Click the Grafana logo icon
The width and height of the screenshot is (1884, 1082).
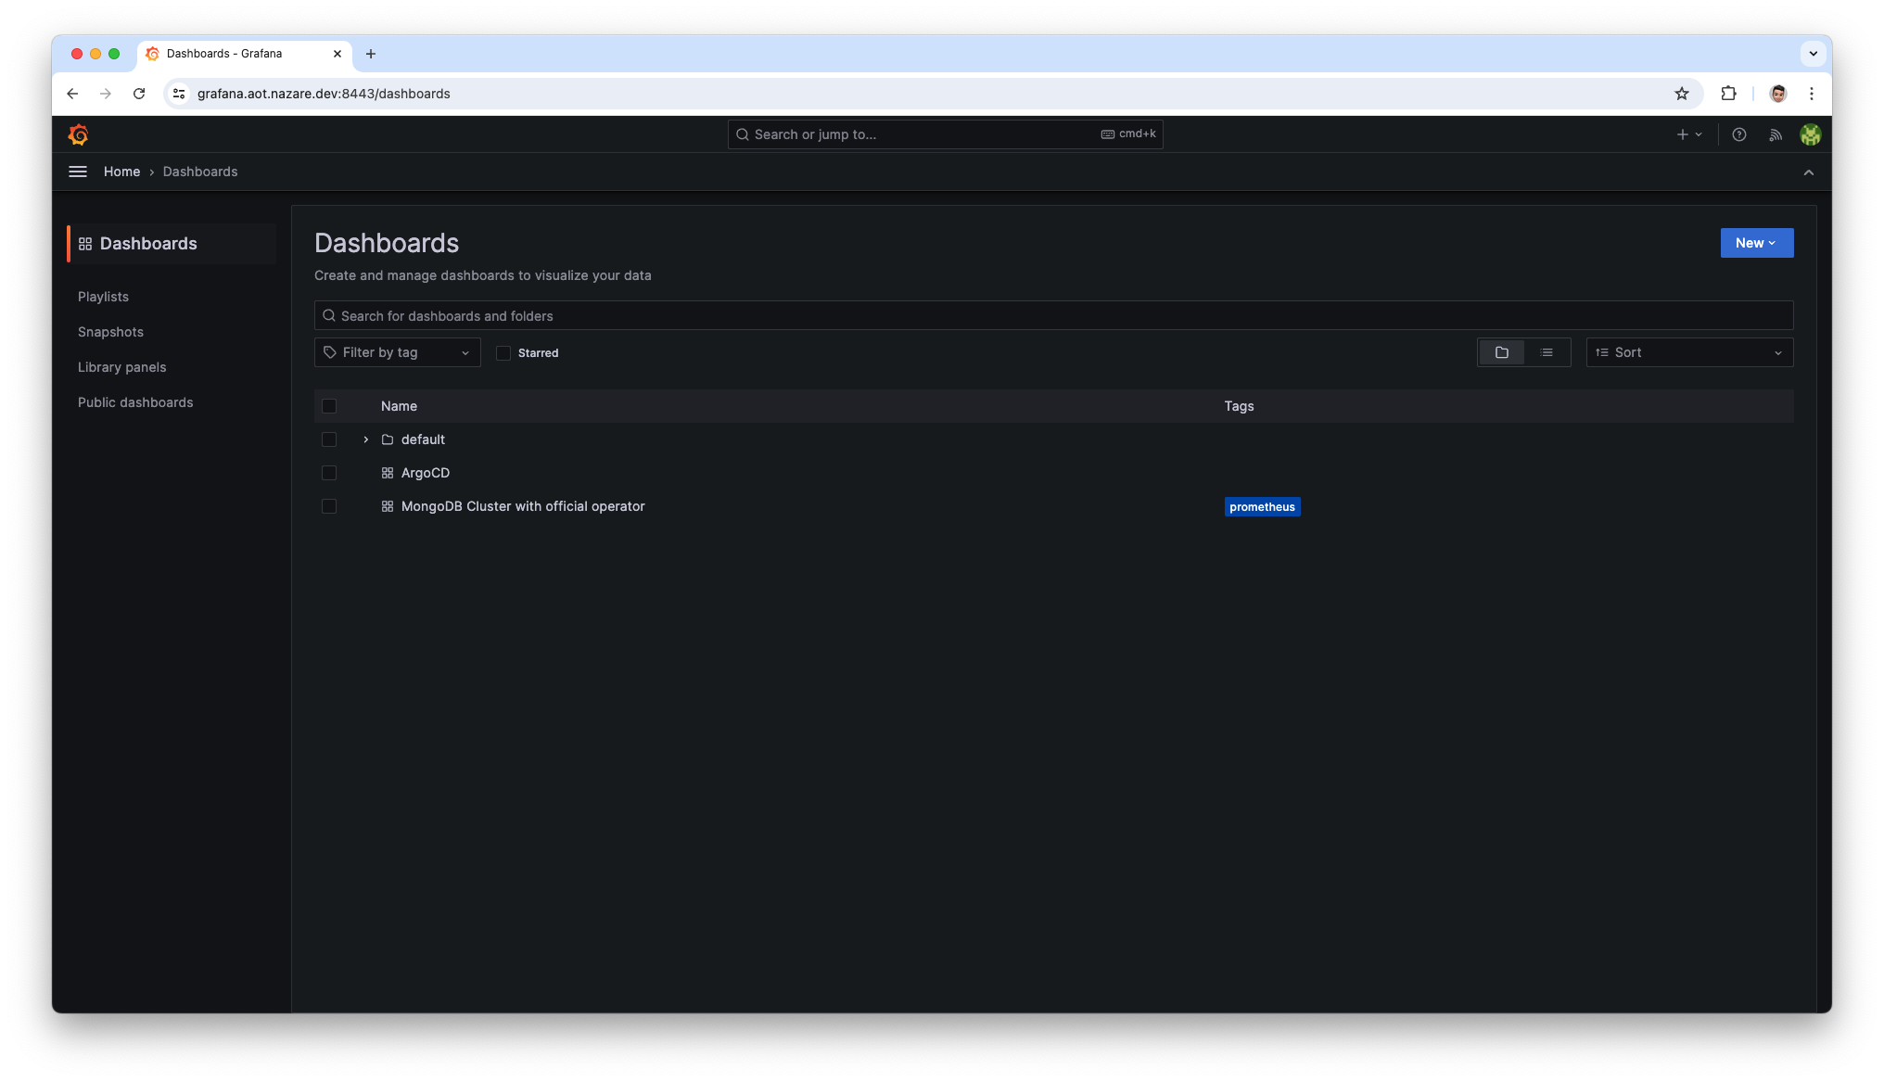coord(78,134)
